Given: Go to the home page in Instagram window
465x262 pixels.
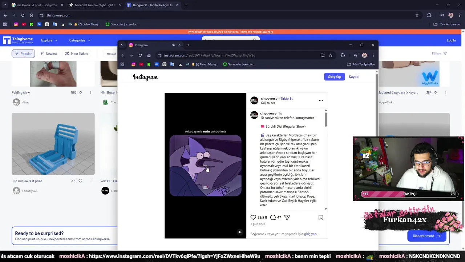Looking at the screenshot, I should (x=149, y=55).
